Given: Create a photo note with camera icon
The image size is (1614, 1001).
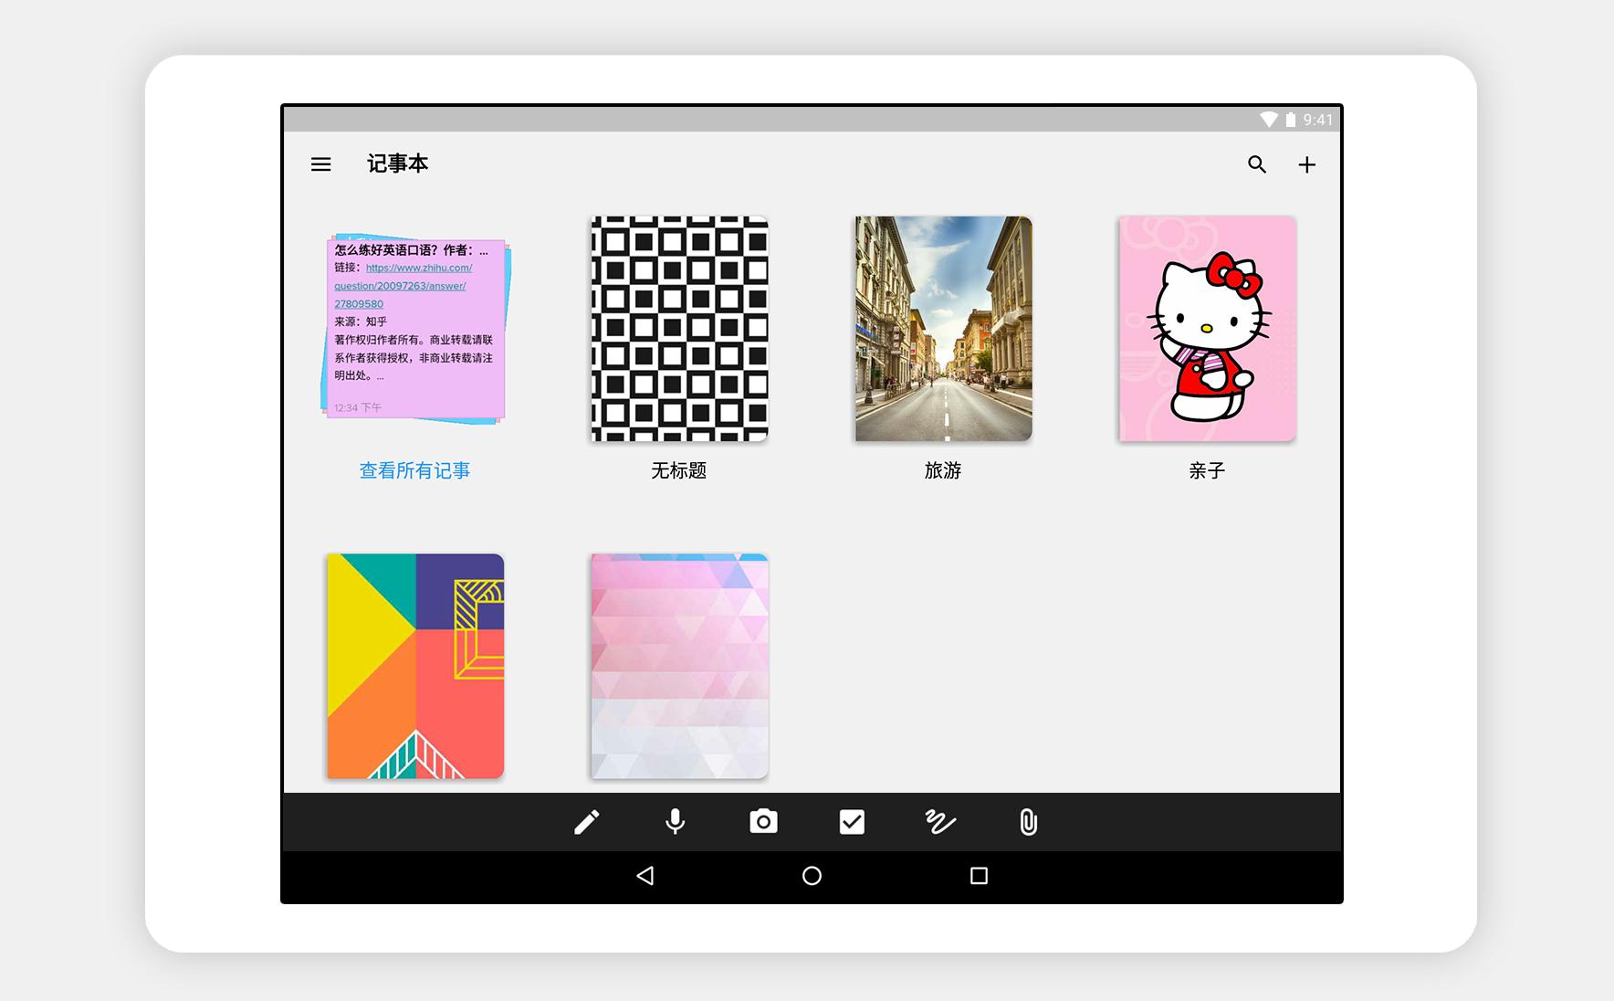Looking at the screenshot, I should [763, 822].
